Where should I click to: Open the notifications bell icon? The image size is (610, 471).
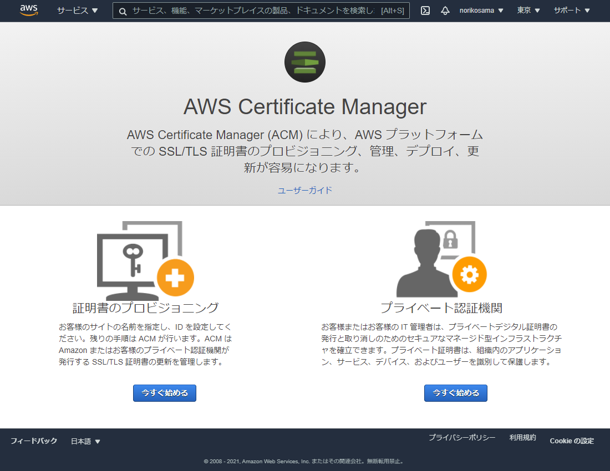click(445, 11)
